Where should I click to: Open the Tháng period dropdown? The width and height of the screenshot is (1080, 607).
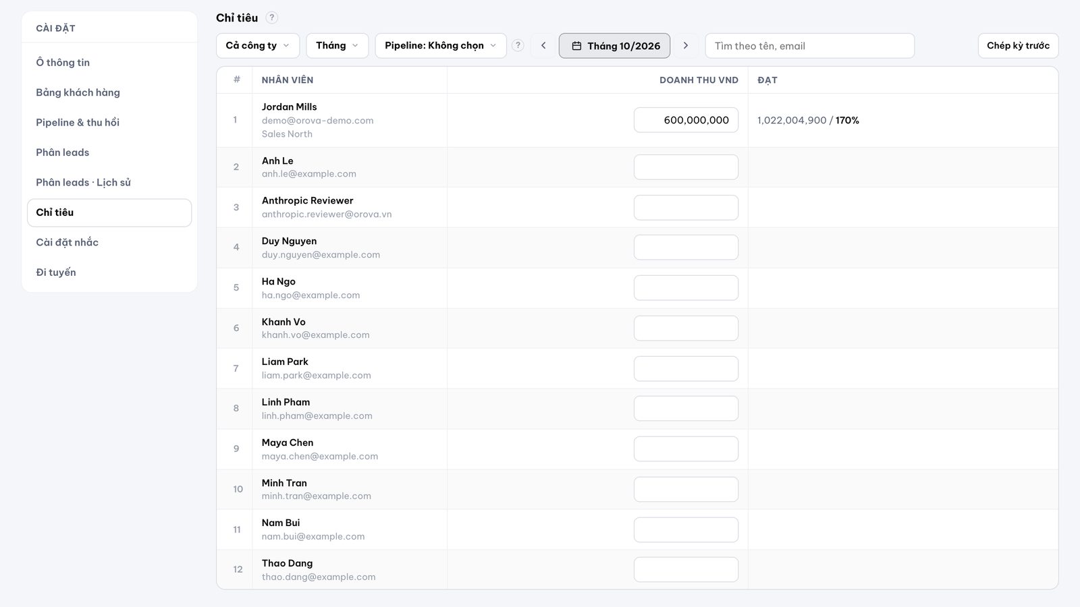(x=337, y=45)
